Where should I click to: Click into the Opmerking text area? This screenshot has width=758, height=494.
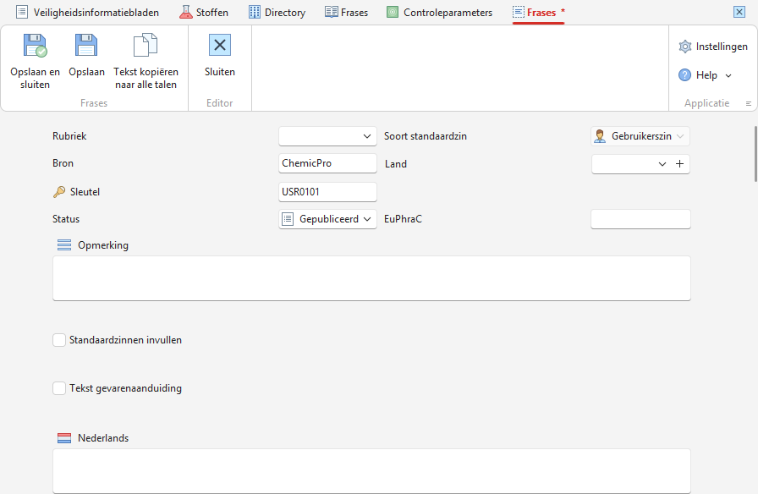click(x=371, y=278)
